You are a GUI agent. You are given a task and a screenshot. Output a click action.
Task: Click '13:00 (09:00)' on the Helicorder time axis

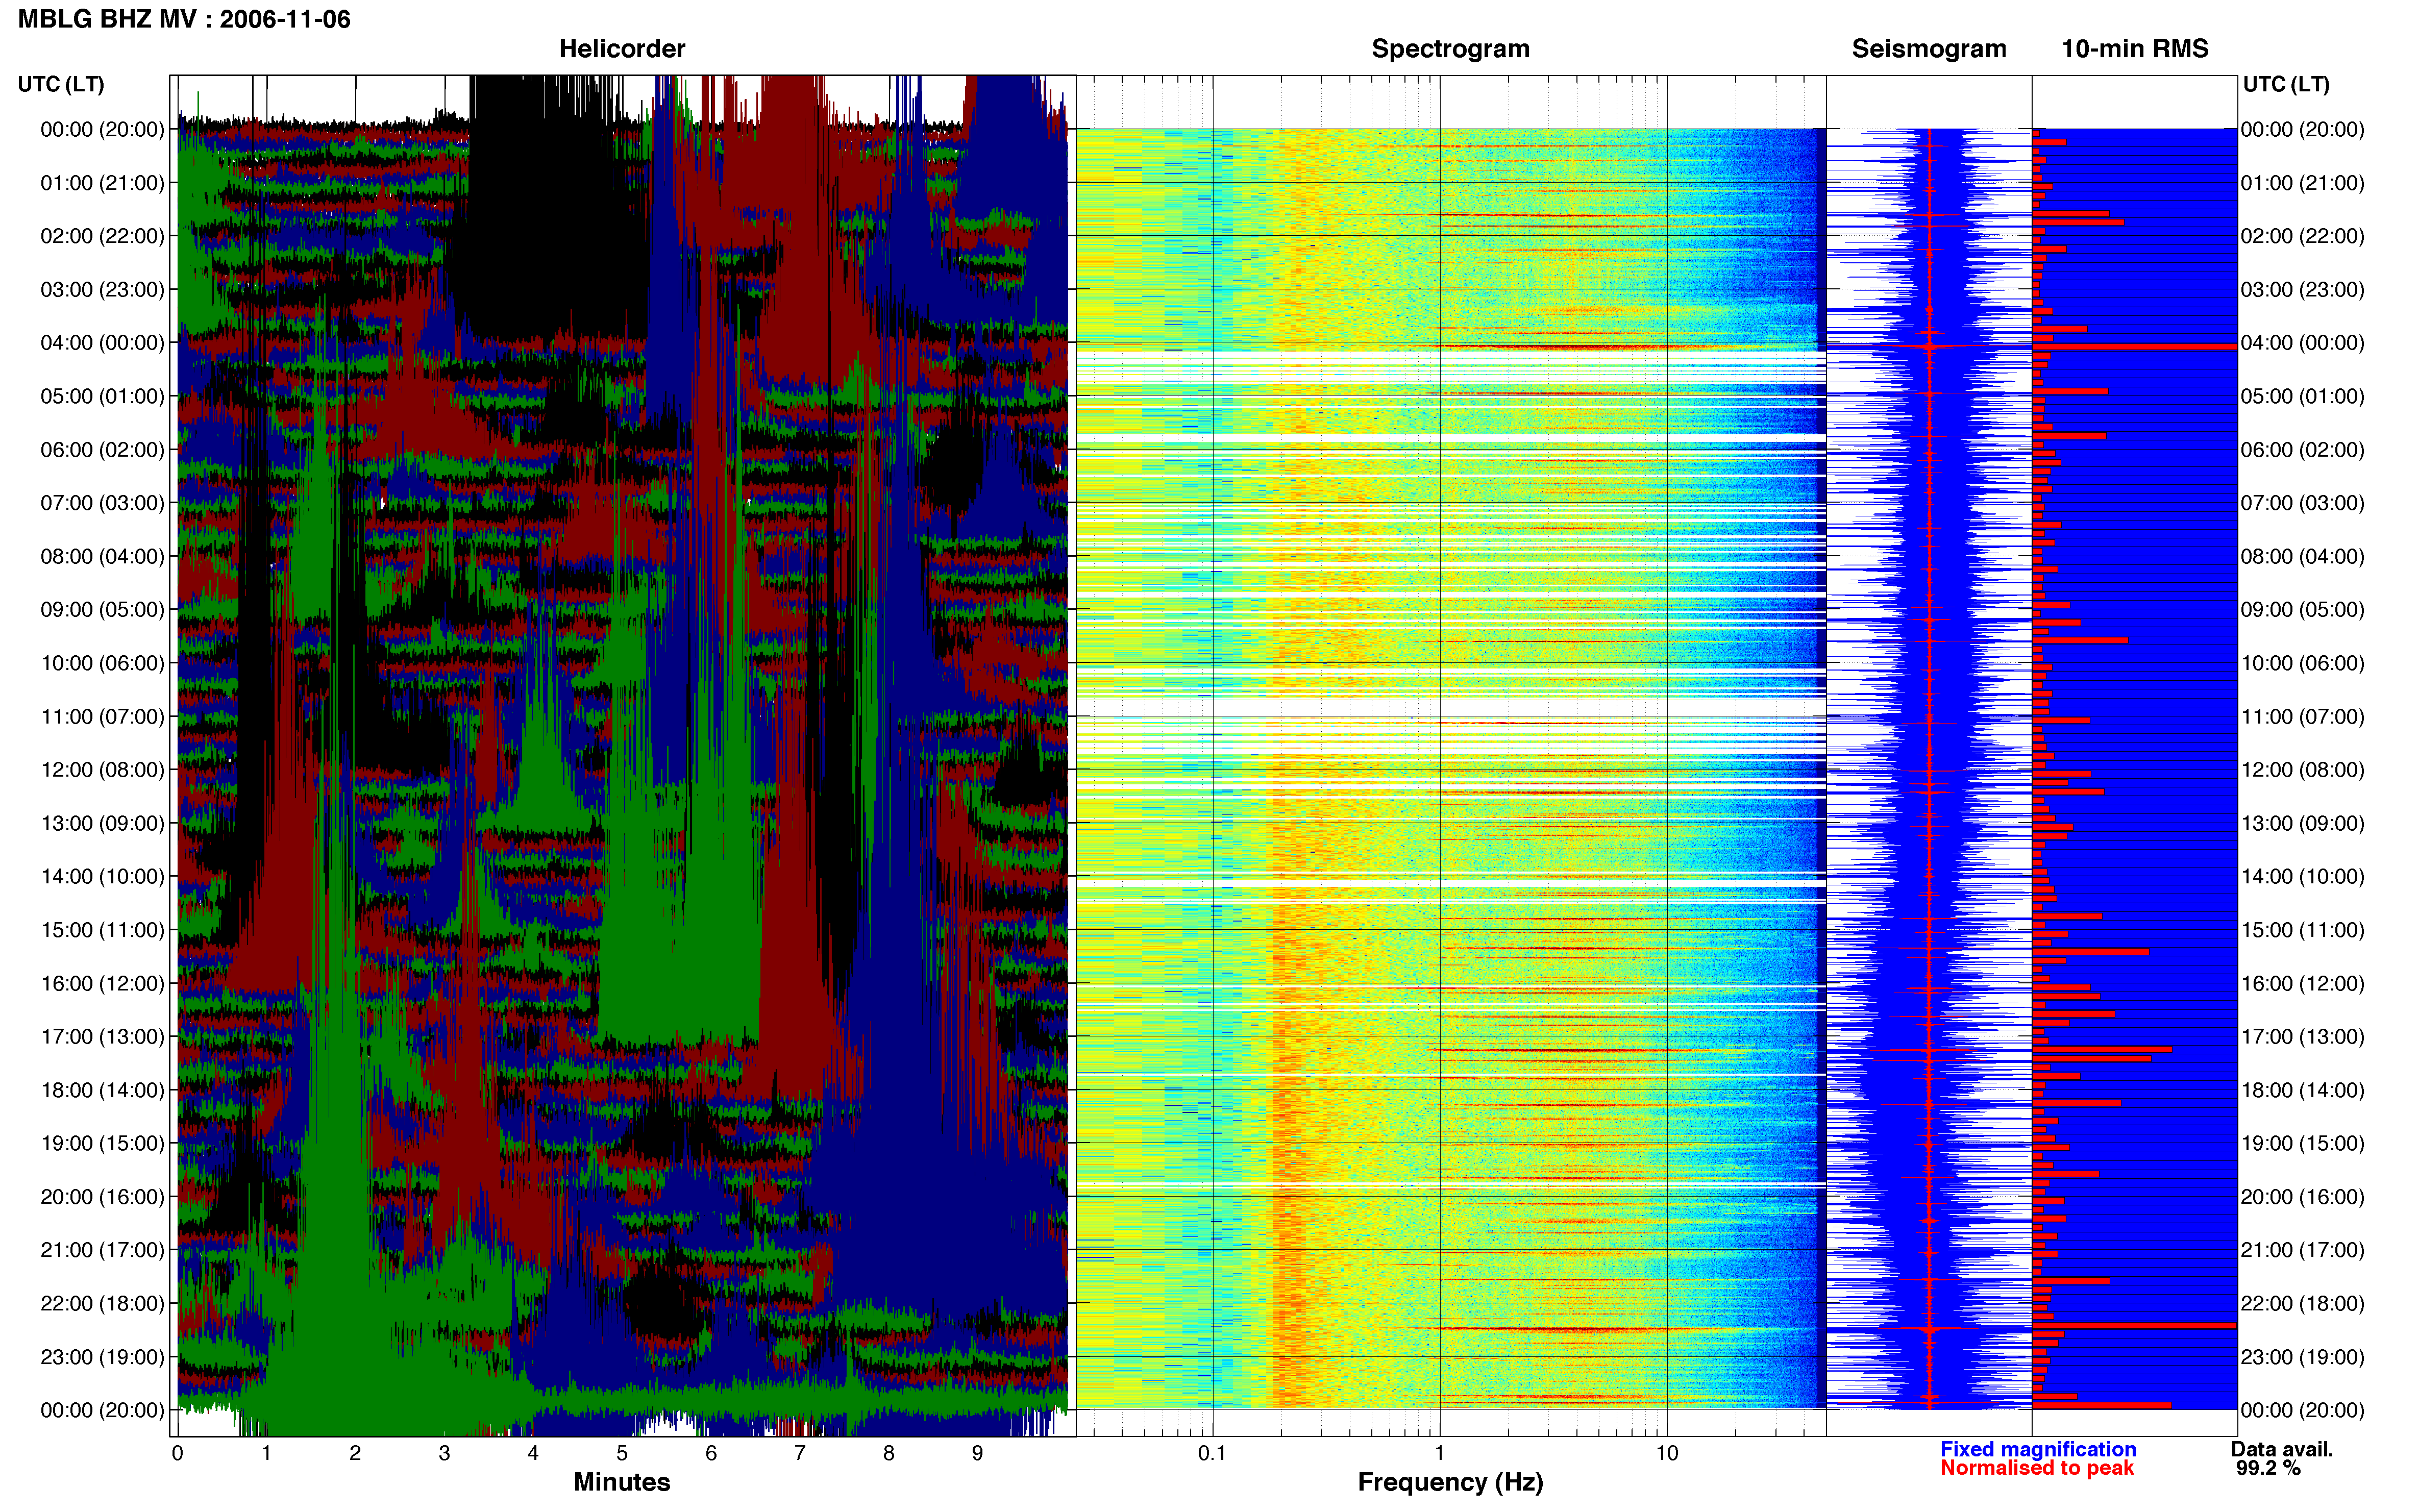102,823
